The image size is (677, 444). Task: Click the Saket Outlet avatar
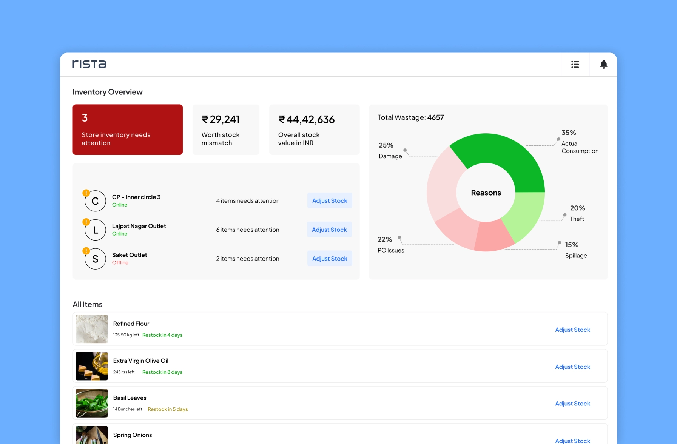pyautogui.click(x=96, y=259)
